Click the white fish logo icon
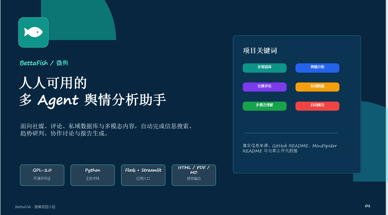The image size is (388, 215). coord(33,32)
